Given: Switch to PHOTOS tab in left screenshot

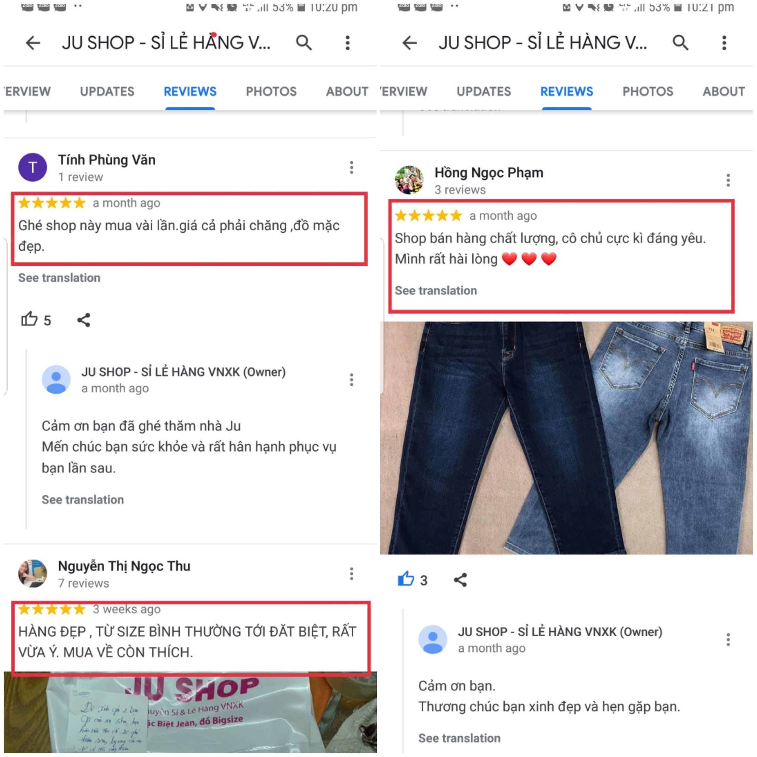Looking at the screenshot, I should 271,91.
